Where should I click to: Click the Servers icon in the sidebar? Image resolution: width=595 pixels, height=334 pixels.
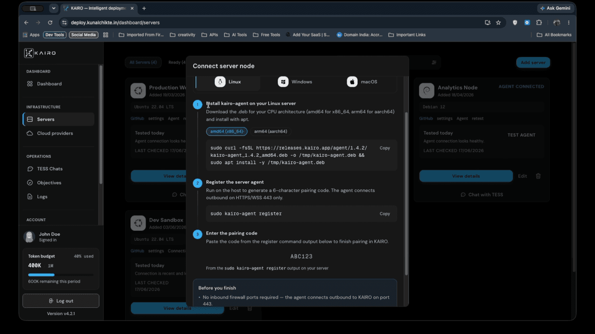(x=30, y=119)
